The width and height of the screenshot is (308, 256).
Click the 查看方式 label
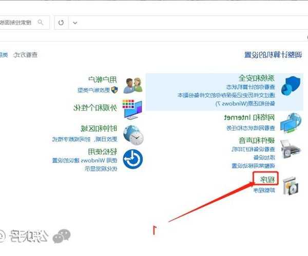pyautogui.click(x=25, y=55)
